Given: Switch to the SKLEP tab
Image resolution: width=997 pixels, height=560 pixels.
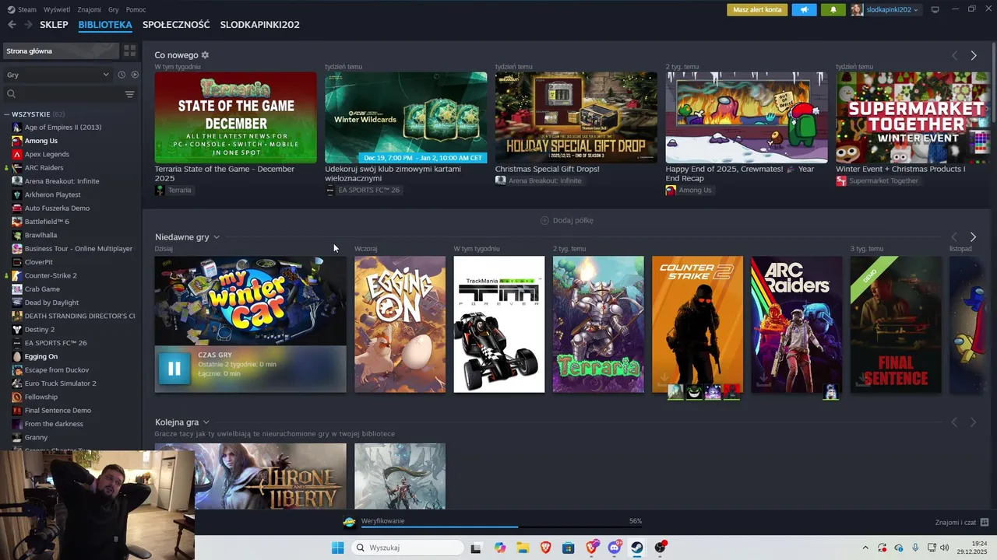Looking at the screenshot, I should (54, 25).
